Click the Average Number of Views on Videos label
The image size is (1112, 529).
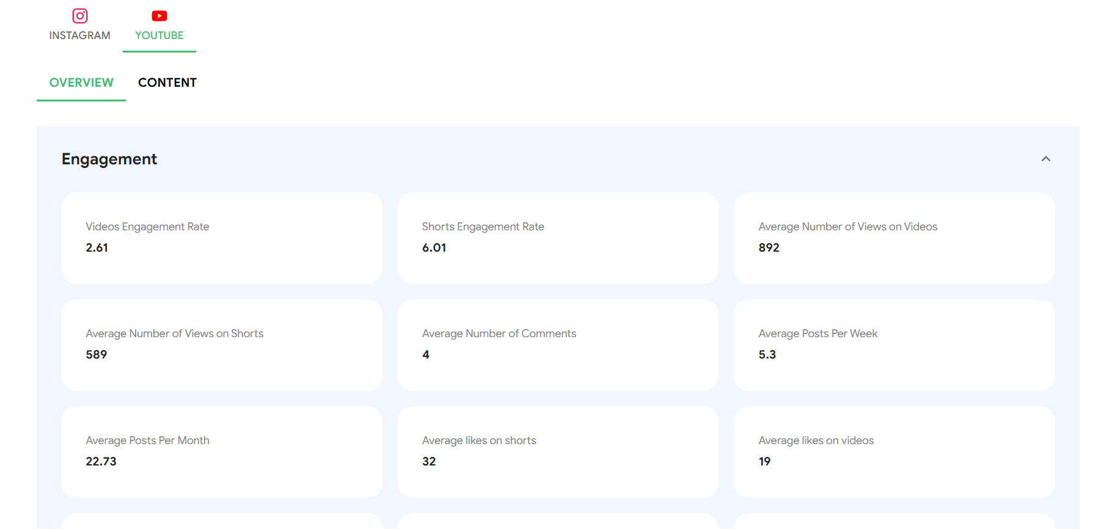pos(847,227)
